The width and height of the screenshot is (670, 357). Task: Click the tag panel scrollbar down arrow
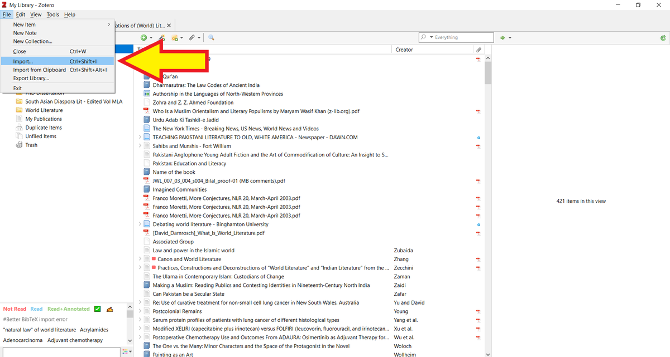tap(130, 340)
